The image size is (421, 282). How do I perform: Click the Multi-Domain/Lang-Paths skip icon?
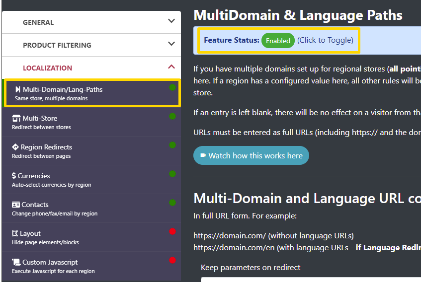click(x=18, y=89)
